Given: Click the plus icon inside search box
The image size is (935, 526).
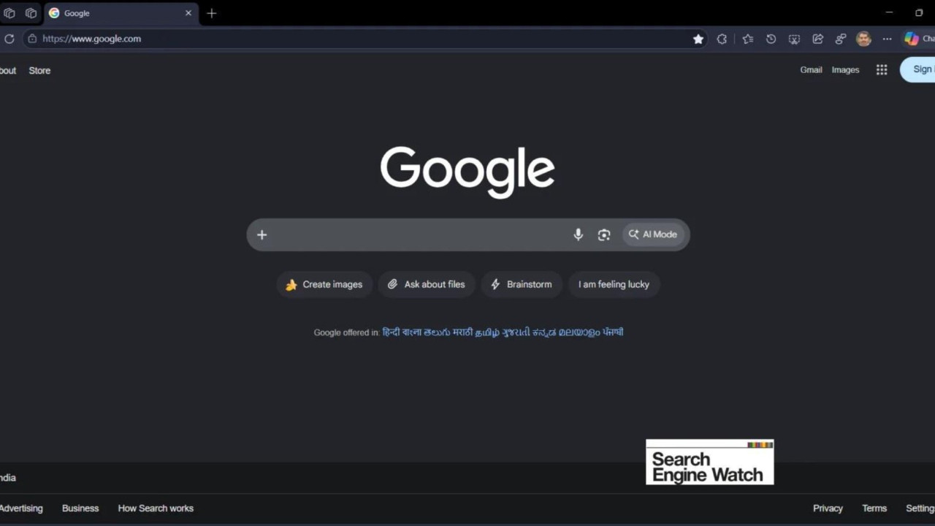Looking at the screenshot, I should [x=262, y=235].
